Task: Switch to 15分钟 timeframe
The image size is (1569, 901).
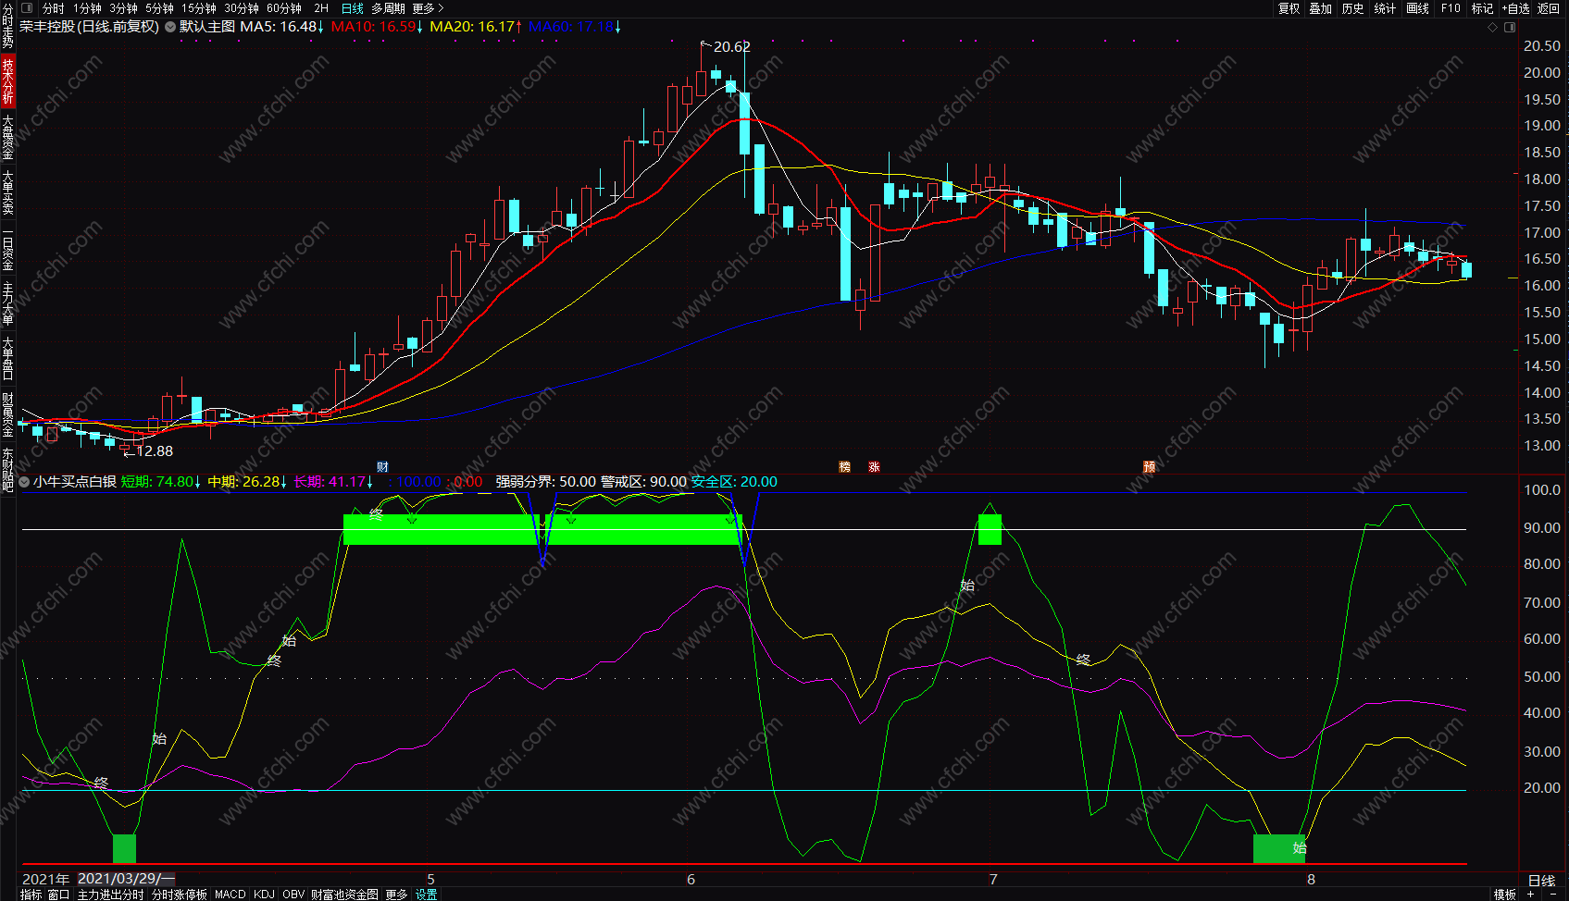Action: [199, 8]
